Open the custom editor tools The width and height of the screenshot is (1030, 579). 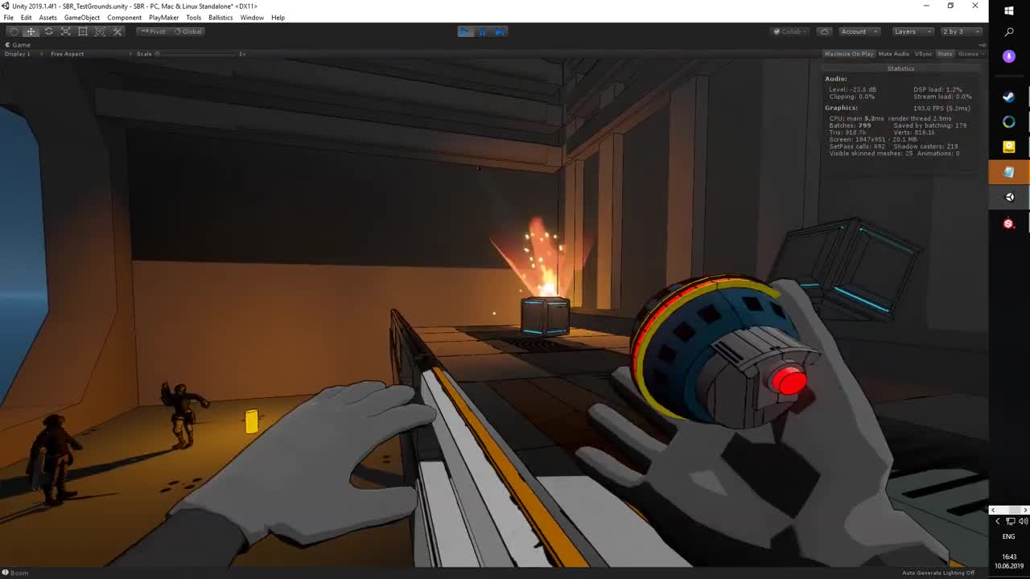point(117,31)
